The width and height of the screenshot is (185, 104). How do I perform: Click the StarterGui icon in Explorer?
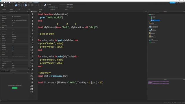[150, 32]
